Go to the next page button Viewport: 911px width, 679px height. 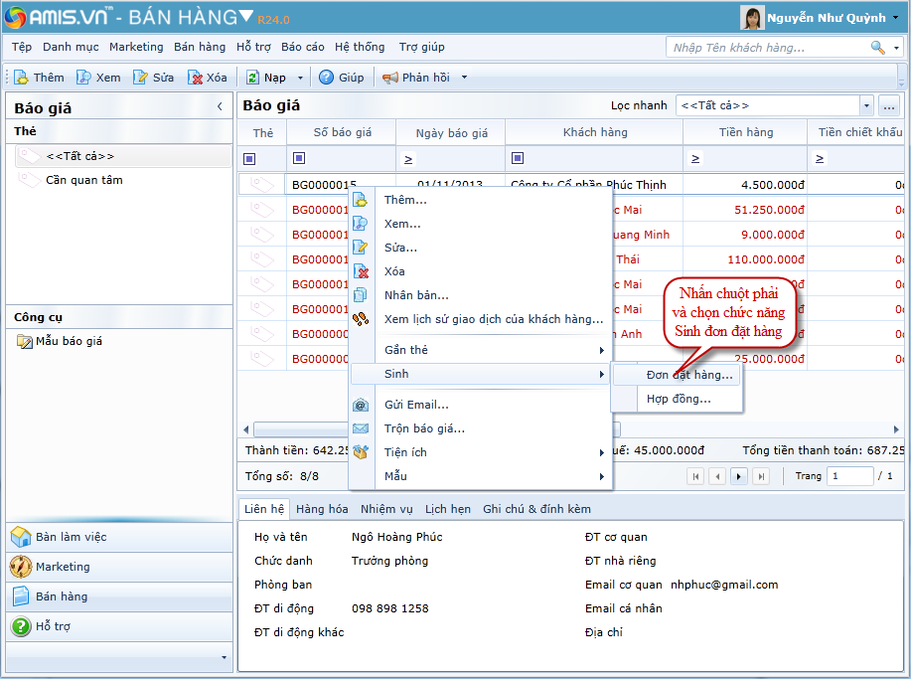coord(739,476)
